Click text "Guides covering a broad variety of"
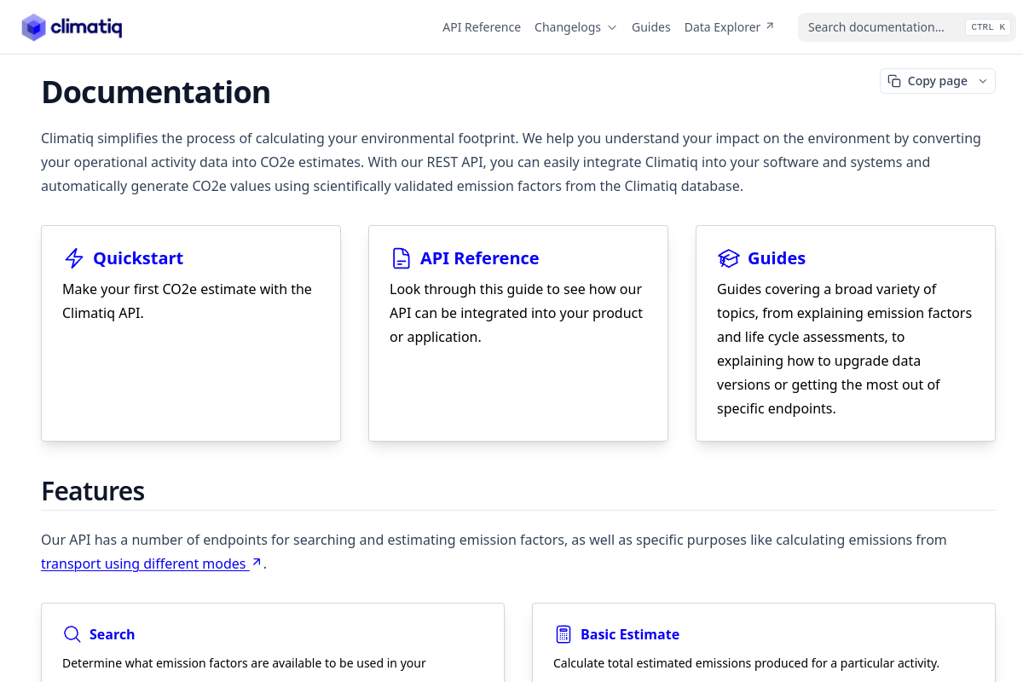 point(827,289)
